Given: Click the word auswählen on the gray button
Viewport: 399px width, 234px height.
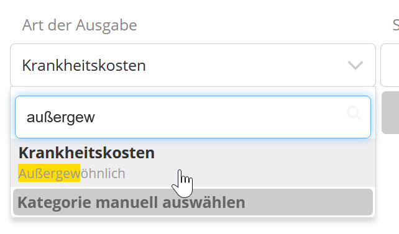Looking at the screenshot, I should tap(204, 202).
